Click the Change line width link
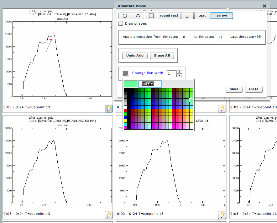 148,73
